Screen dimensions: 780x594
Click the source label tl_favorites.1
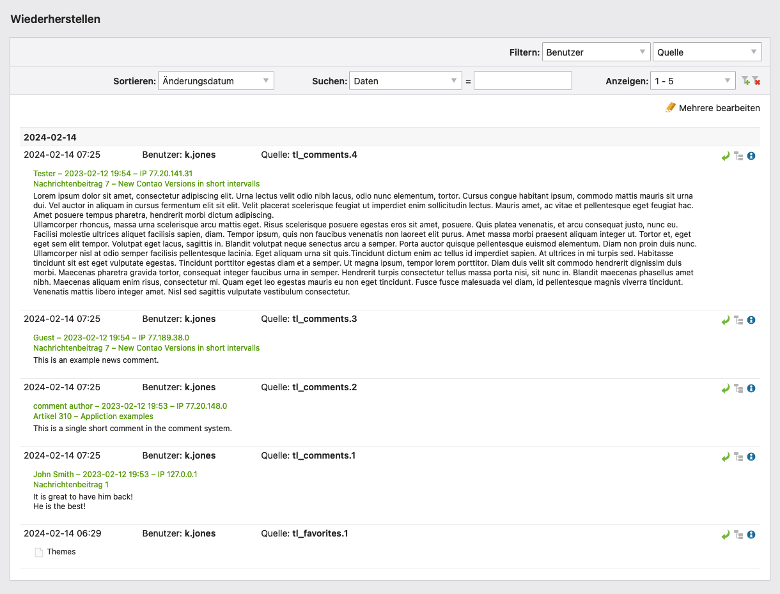(x=320, y=533)
